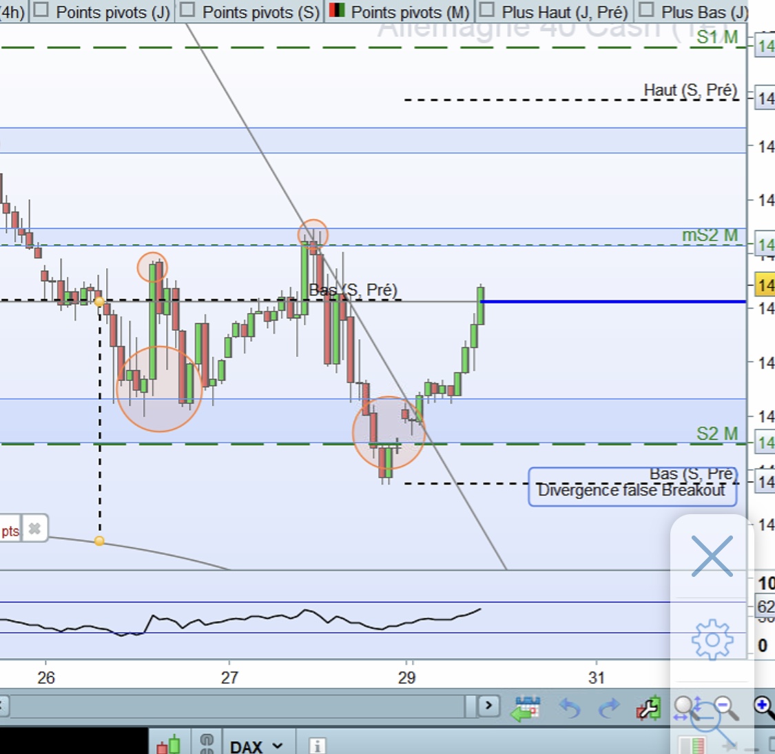Viewport: 775px width, 754px height.
Task: Click the horizontal chart scrollbar track
Action: (x=236, y=706)
